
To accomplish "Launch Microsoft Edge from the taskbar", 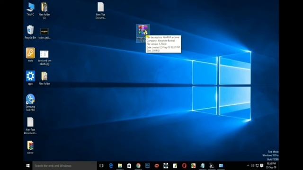I will pyautogui.click(x=111, y=166).
